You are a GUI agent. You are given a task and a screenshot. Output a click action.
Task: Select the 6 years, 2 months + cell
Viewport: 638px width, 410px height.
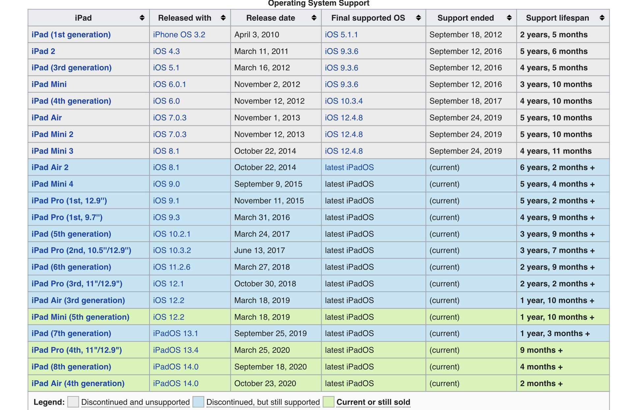click(563, 167)
